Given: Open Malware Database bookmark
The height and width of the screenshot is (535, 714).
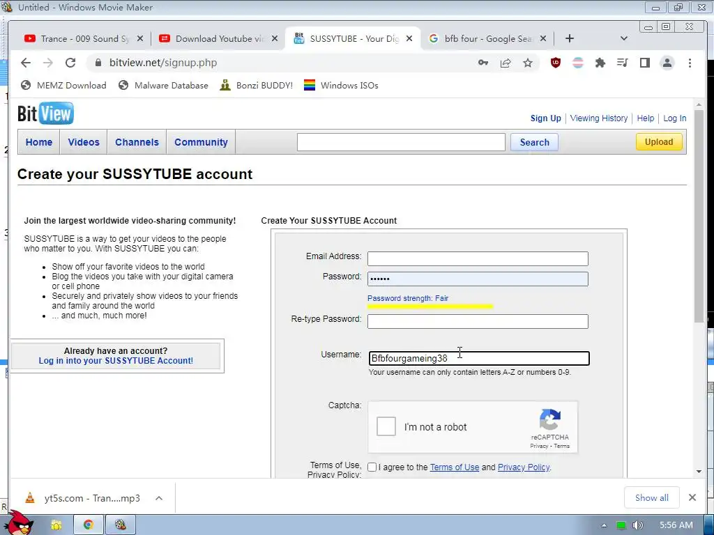Looking at the screenshot, I should (x=163, y=86).
